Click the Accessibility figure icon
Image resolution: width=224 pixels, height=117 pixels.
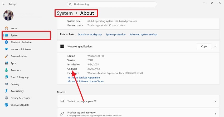point(6,91)
